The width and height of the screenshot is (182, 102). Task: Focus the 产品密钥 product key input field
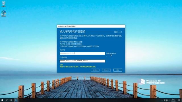pos(82,61)
